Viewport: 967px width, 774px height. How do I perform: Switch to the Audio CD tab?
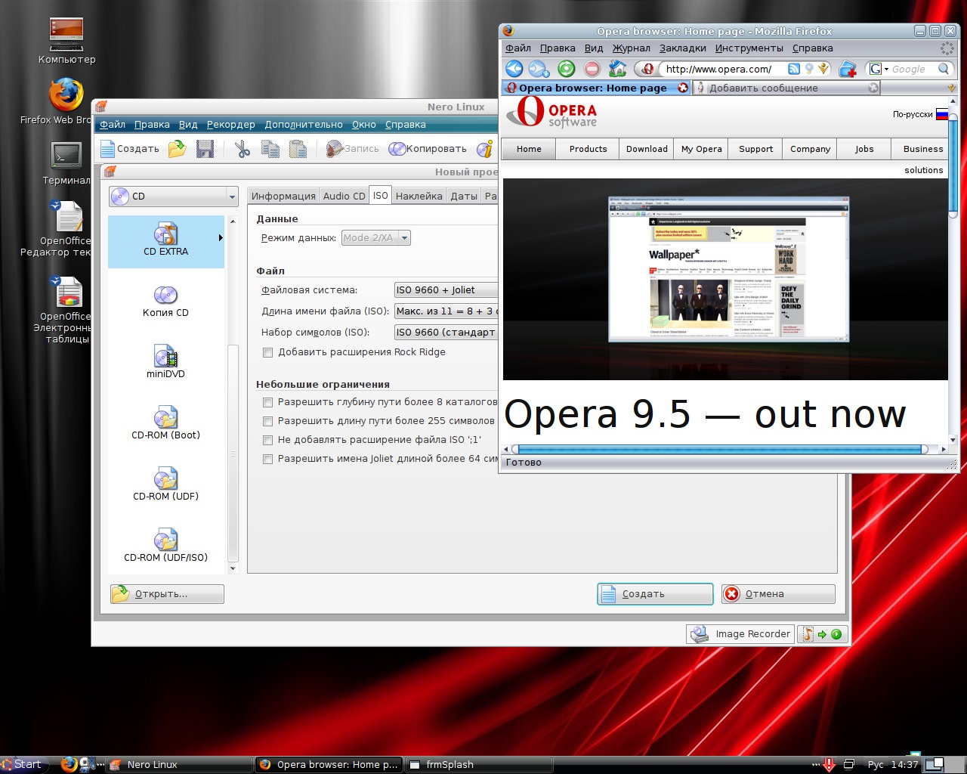pyautogui.click(x=344, y=196)
